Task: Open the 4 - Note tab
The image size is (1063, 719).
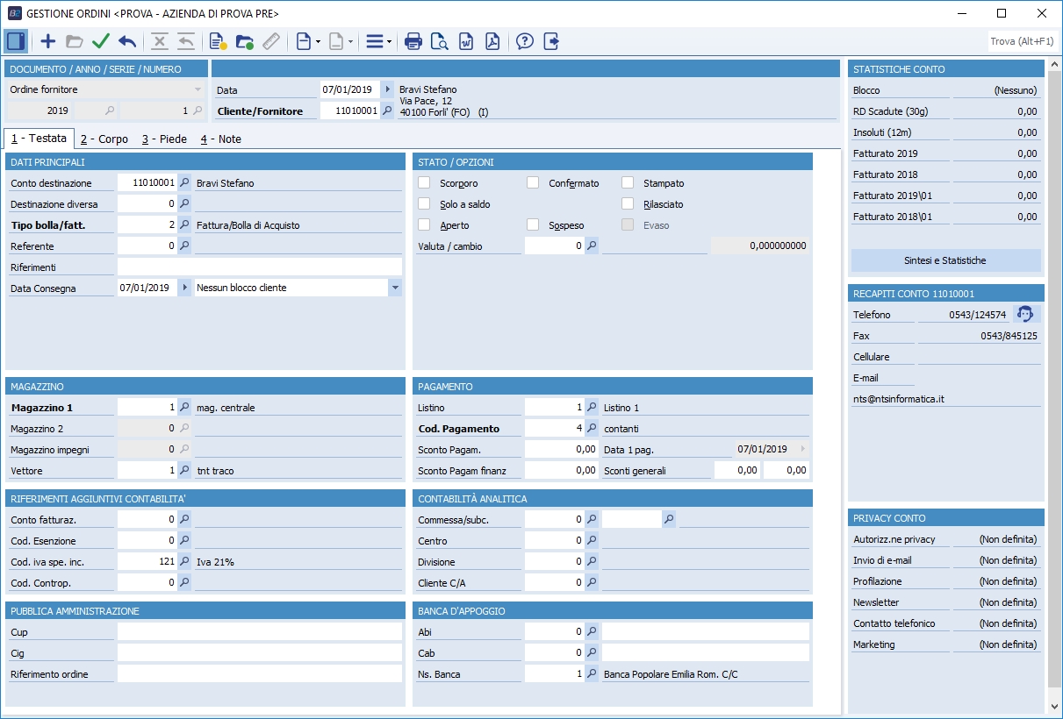Action: click(220, 139)
